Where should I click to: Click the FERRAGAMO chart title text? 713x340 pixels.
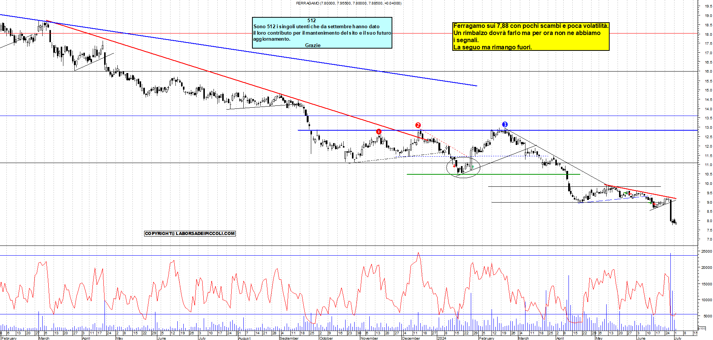(349, 3)
